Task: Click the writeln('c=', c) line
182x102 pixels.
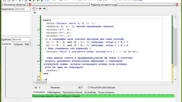Action: pyautogui.click(x=59, y=36)
